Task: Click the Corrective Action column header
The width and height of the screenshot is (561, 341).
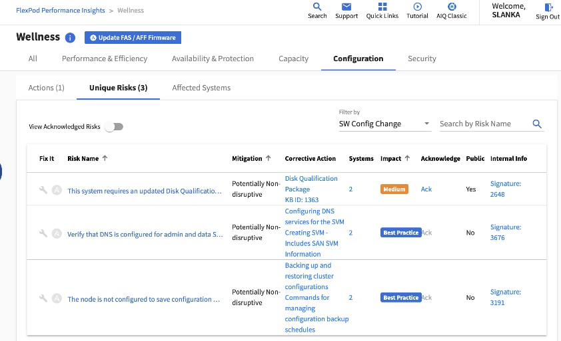Action: point(310,159)
